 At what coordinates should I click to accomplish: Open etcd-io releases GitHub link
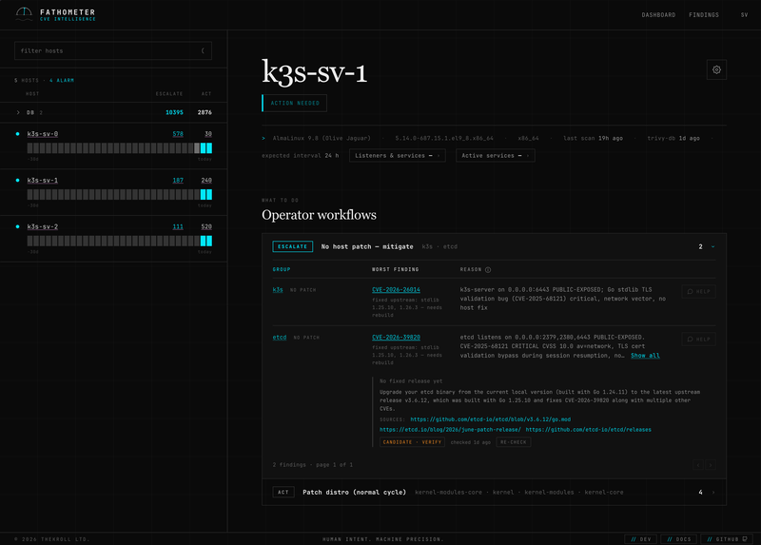point(588,430)
